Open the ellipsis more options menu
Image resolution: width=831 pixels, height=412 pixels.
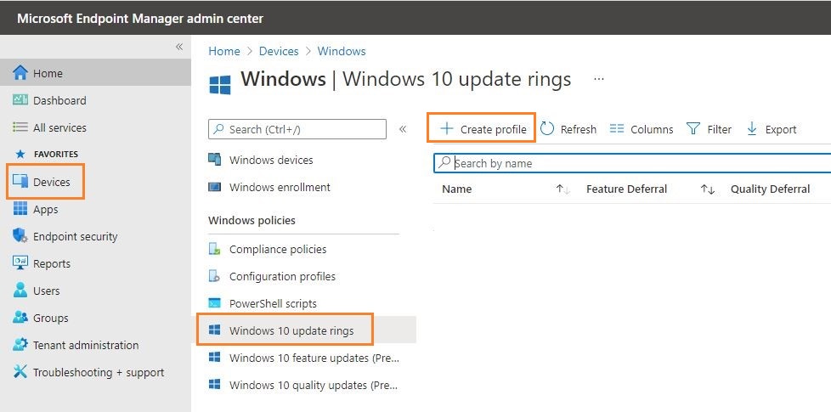pos(599,79)
